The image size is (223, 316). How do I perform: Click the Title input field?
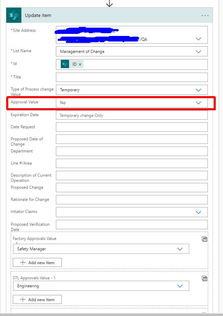coord(132,77)
